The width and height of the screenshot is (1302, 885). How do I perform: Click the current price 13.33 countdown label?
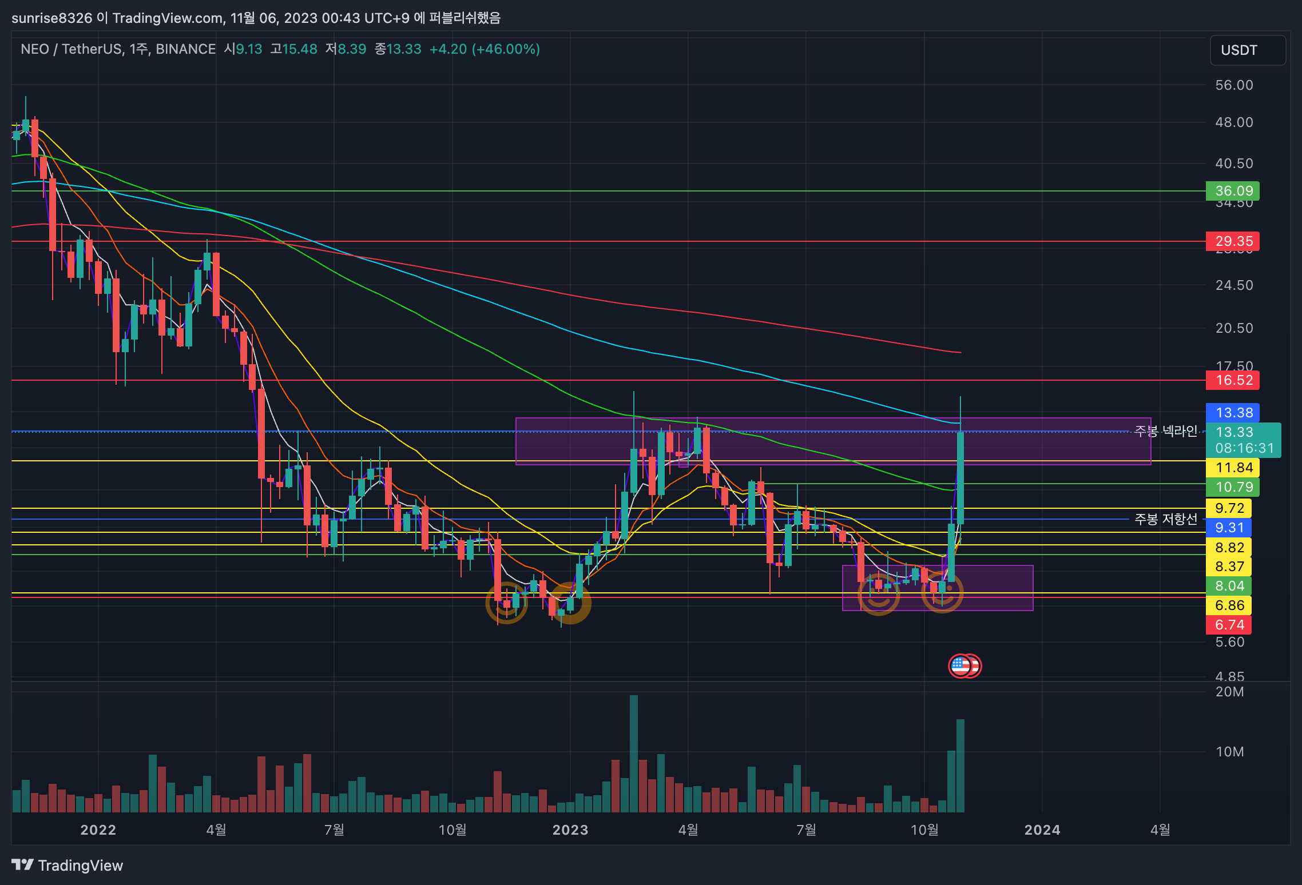tap(1244, 440)
